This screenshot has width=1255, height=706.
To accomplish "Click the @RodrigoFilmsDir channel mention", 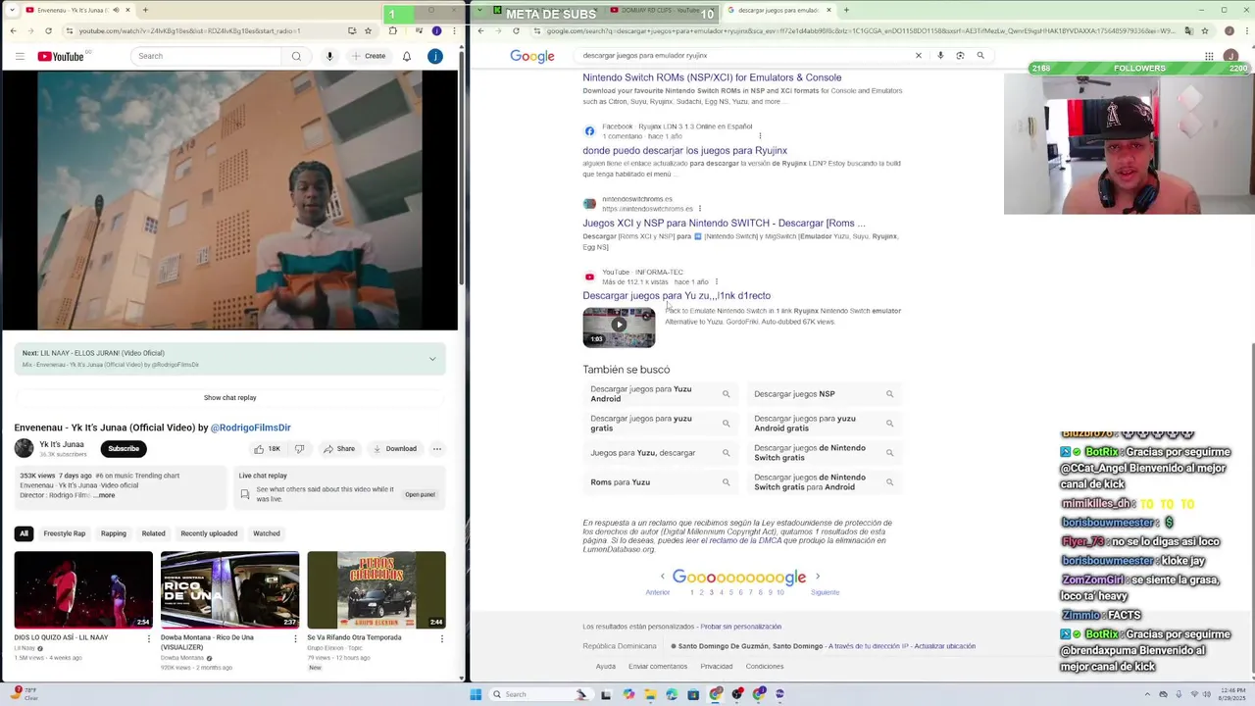I will pyautogui.click(x=251, y=428).
